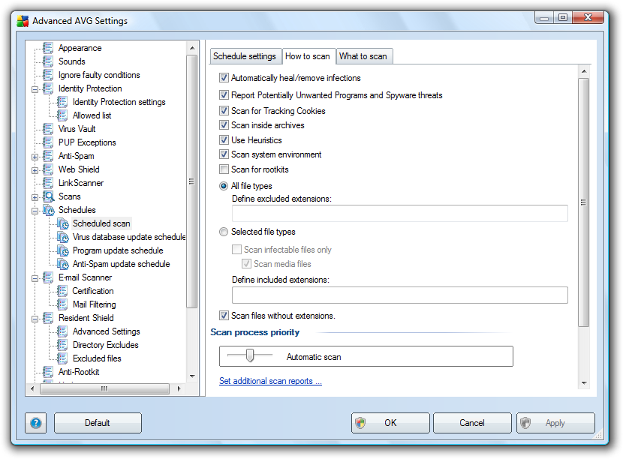Click the Scans magnifier icon
The width and height of the screenshot is (623, 459).
pyautogui.click(x=49, y=196)
